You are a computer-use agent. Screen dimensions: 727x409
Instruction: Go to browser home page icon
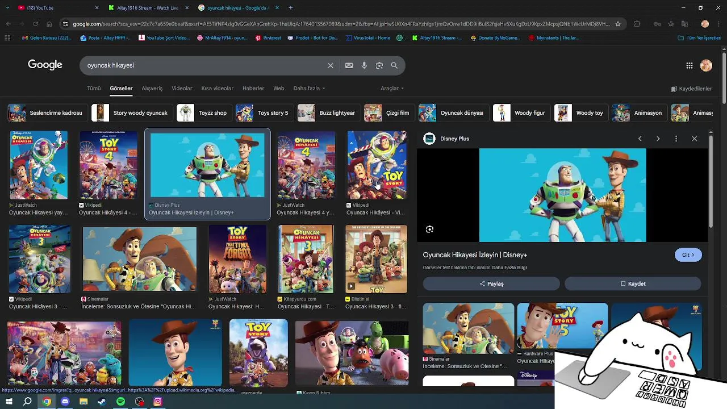point(49,24)
